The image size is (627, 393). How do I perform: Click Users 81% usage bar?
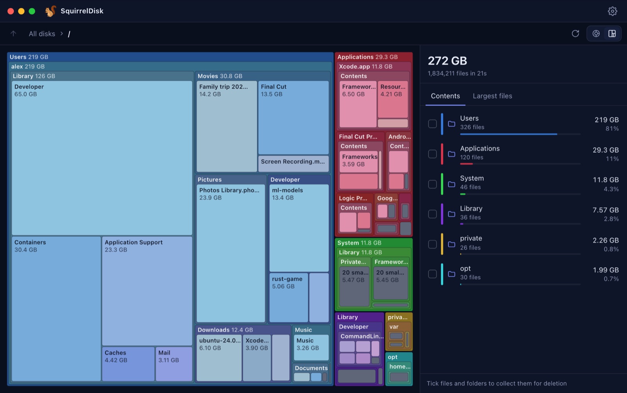coord(520,134)
